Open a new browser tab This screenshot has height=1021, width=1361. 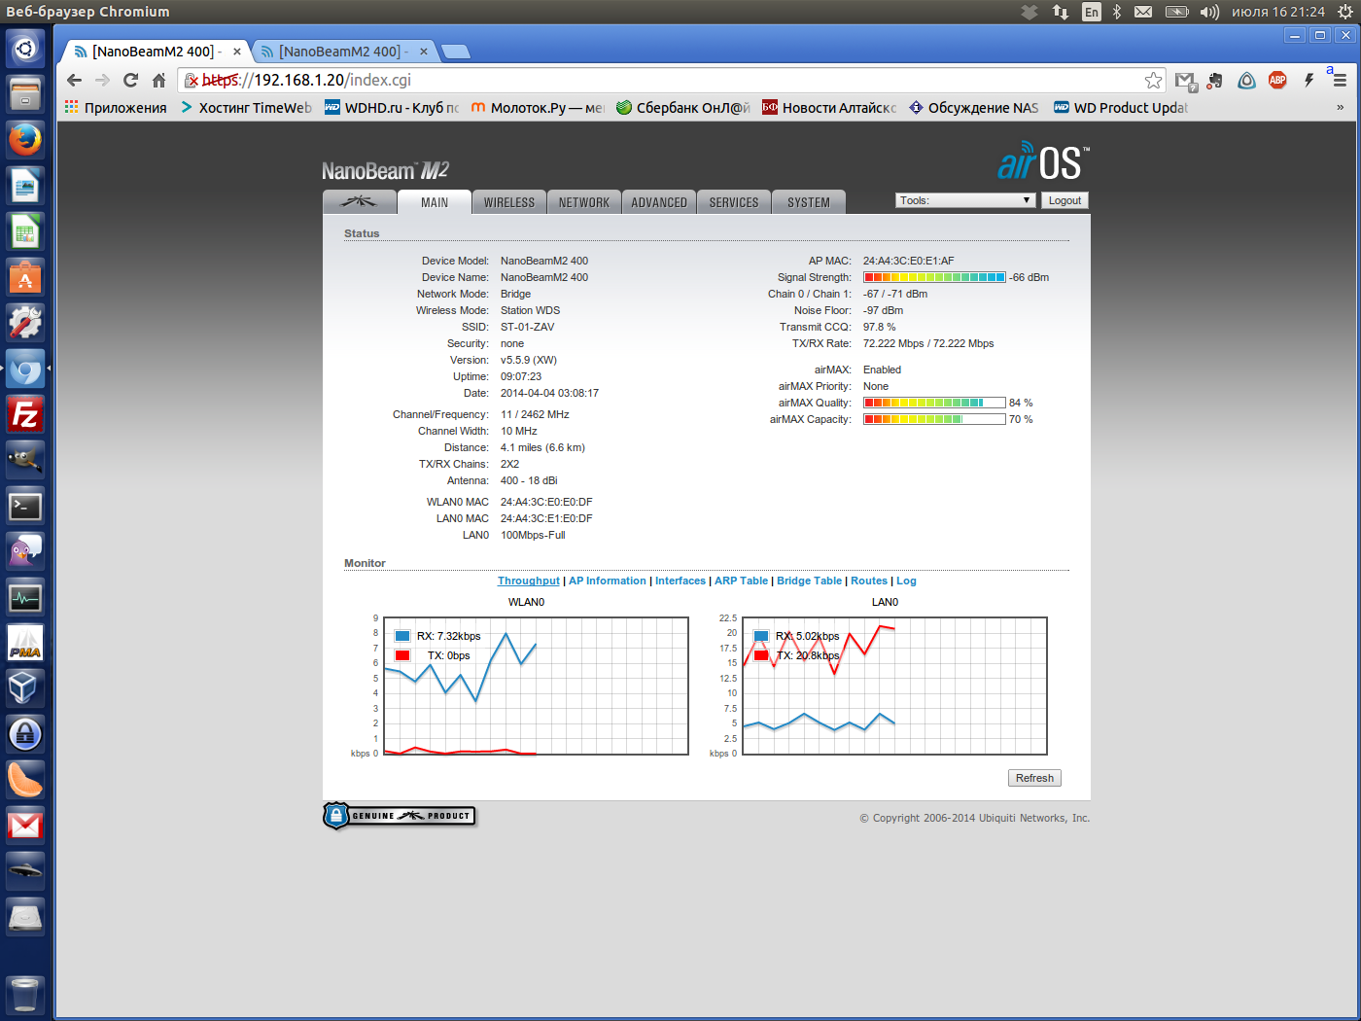point(455,52)
